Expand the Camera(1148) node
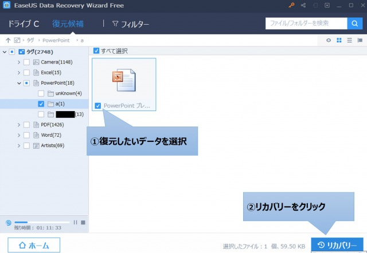Screen dimensions: 367x253 click(x=19, y=62)
